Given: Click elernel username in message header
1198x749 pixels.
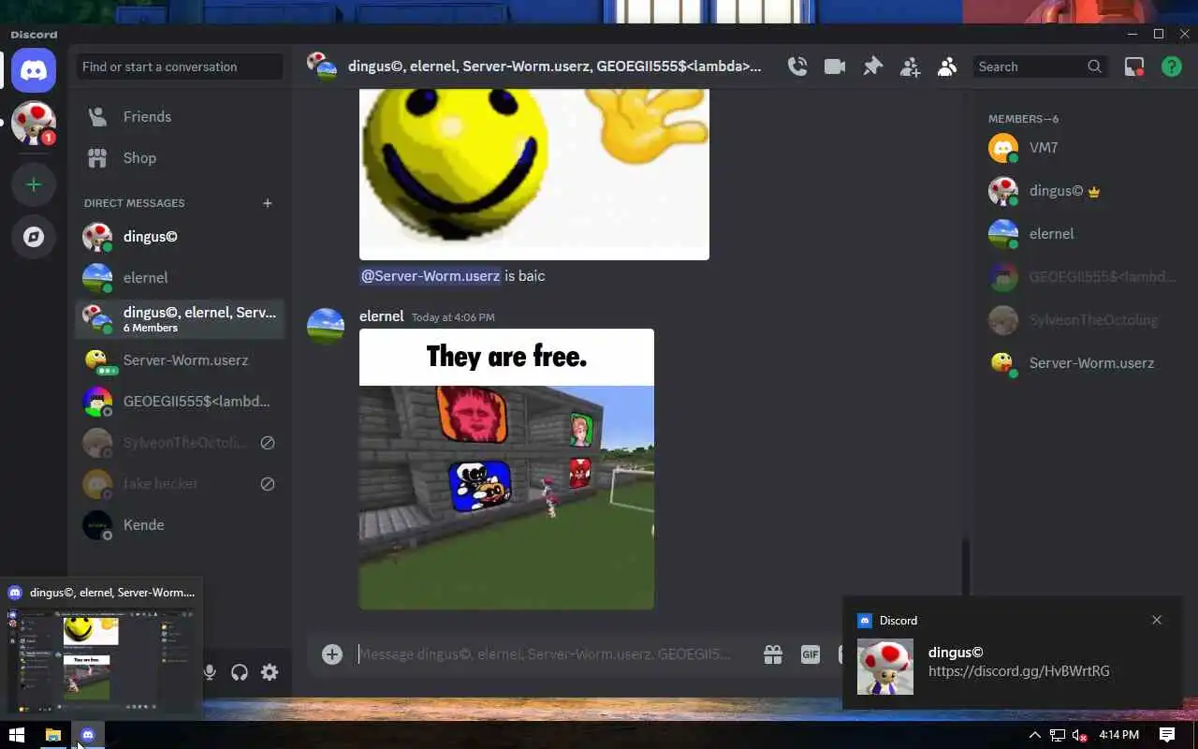Looking at the screenshot, I should 382,316.
